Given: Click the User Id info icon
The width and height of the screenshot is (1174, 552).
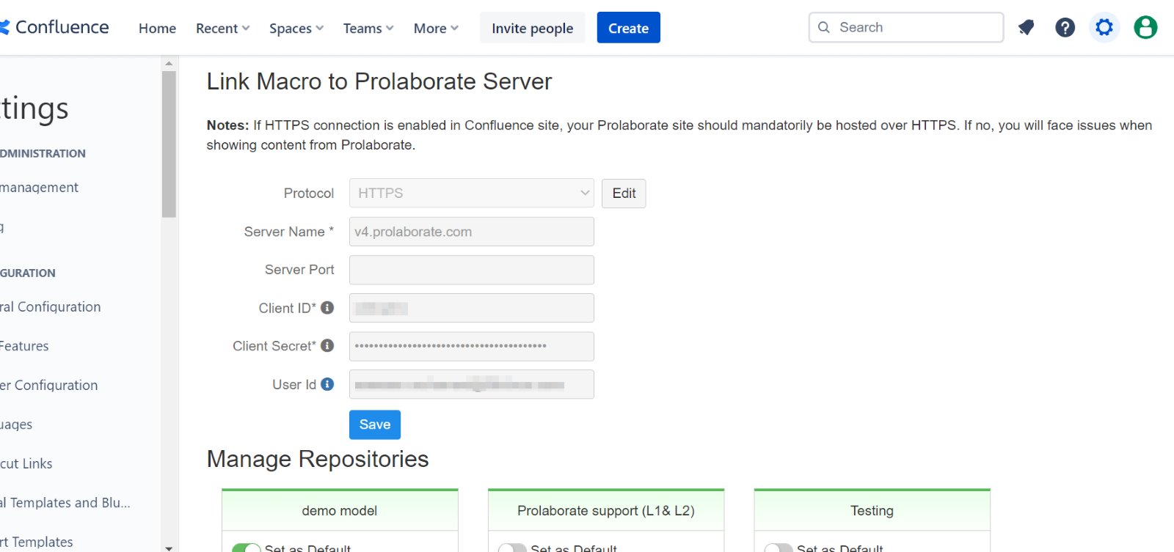Looking at the screenshot, I should pos(327,384).
